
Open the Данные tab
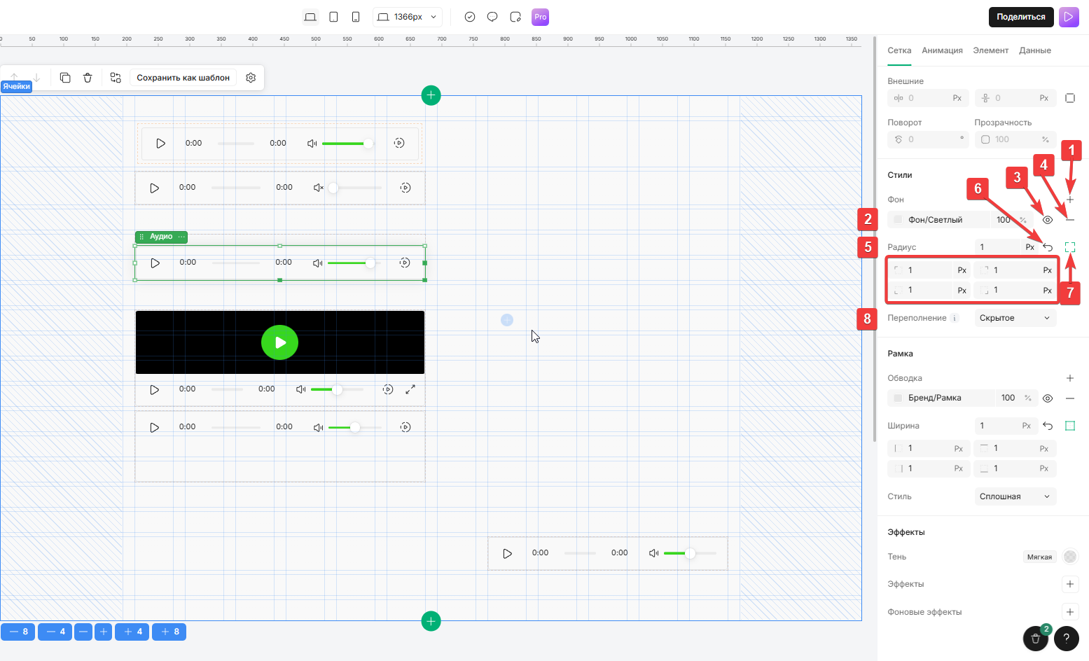(1034, 50)
